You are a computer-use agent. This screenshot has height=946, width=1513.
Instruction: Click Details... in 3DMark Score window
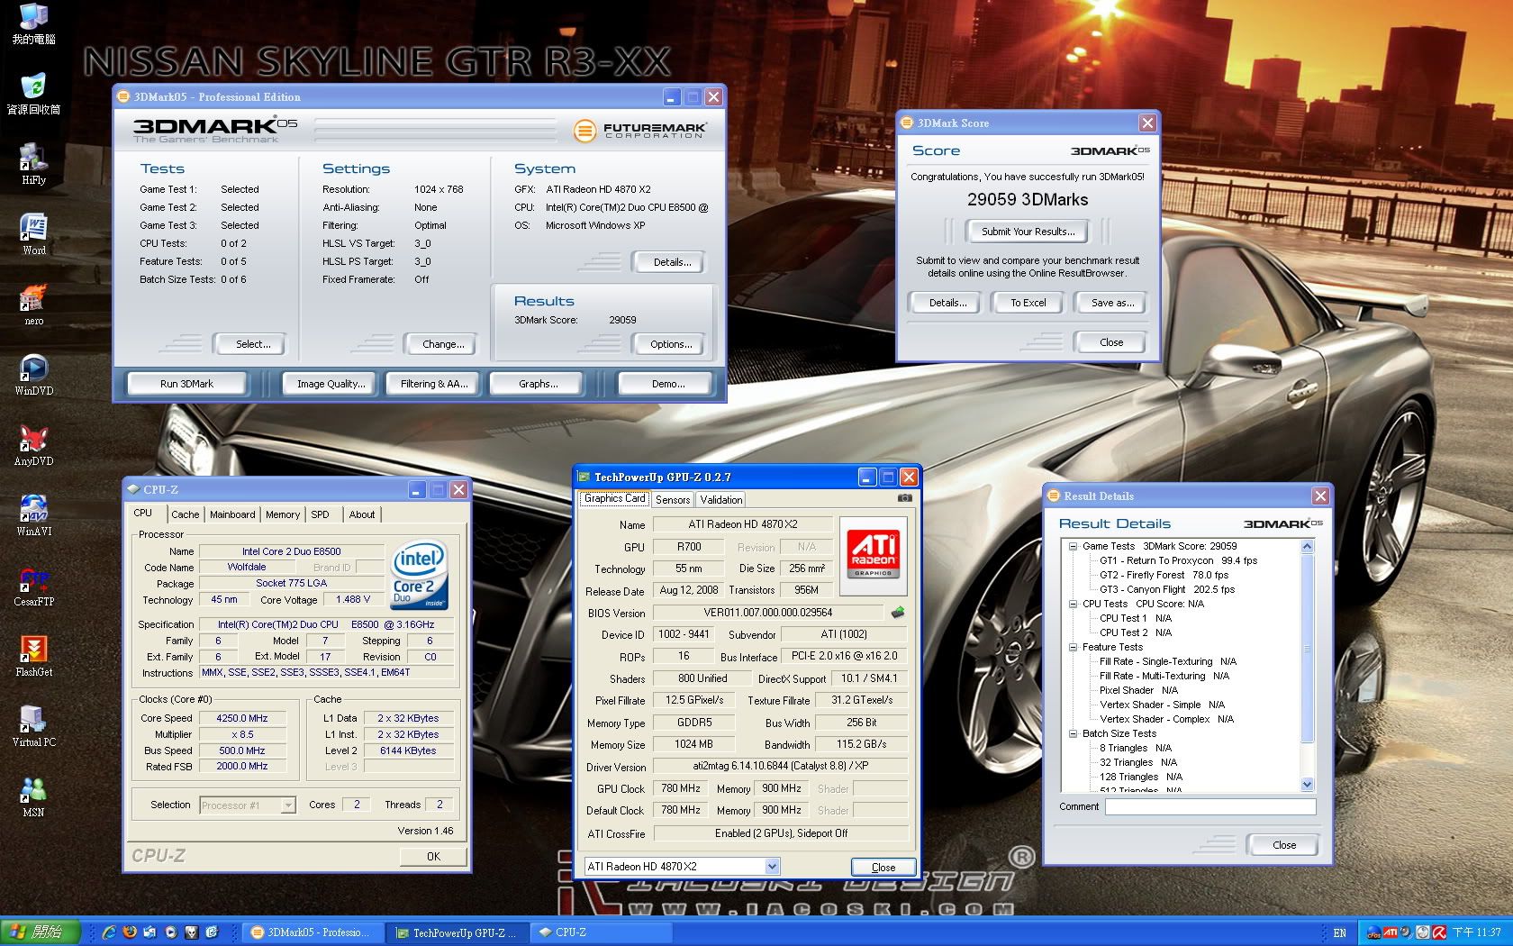click(947, 303)
